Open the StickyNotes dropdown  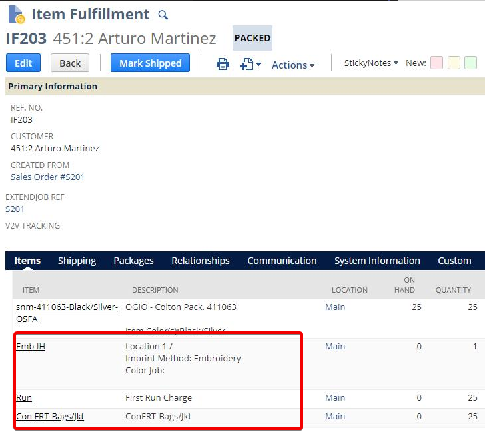(x=371, y=63)
